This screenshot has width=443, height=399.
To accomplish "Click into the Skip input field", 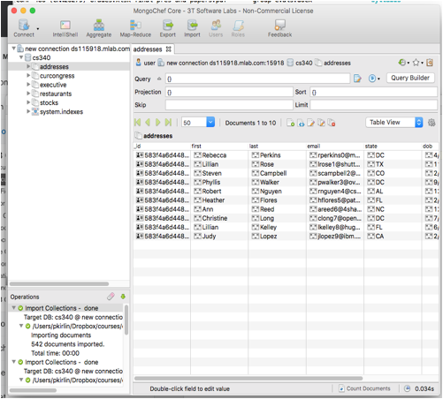I will point(229,105).
